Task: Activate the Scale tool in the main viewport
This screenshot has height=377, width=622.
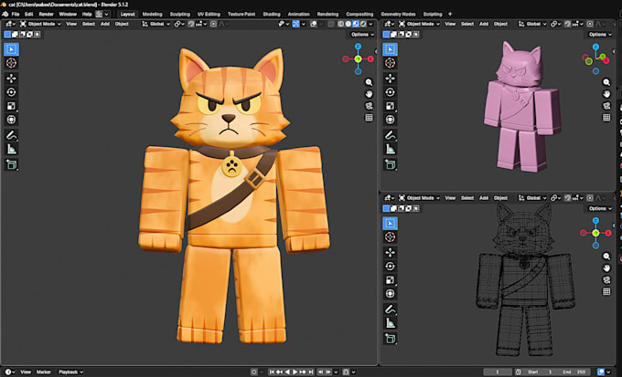Action: coord(11,106)
